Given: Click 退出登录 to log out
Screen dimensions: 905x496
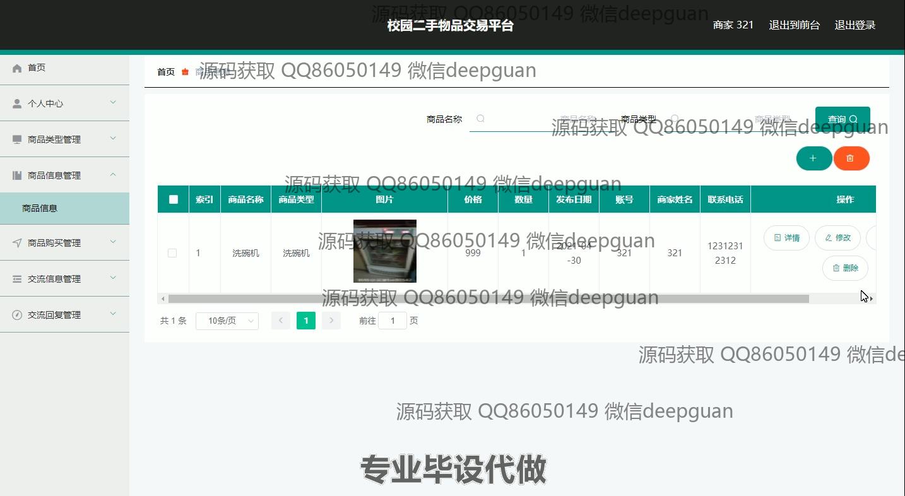Looking at the screenshot, I should tap(855, 25).
